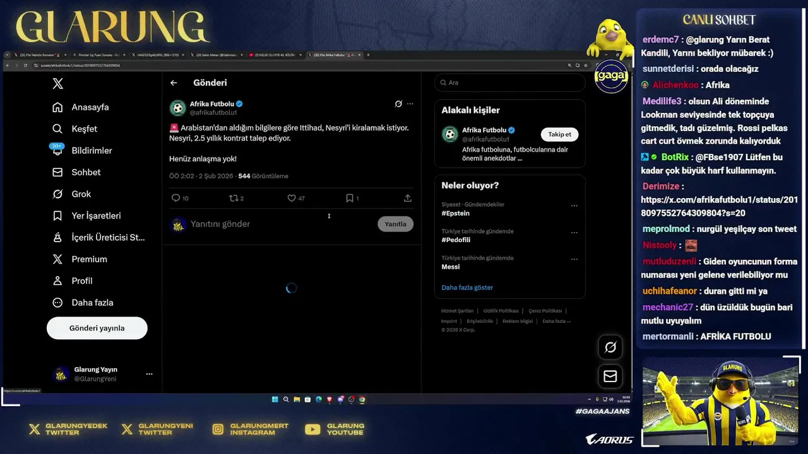Open the Glarung Yayın account options
The image size is (808, 454).
pos(149,374)
